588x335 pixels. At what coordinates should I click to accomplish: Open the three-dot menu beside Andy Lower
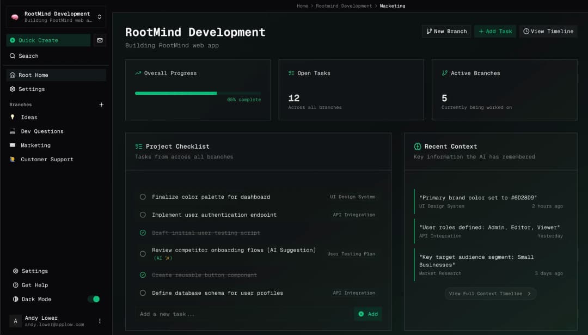click(100, 321)
